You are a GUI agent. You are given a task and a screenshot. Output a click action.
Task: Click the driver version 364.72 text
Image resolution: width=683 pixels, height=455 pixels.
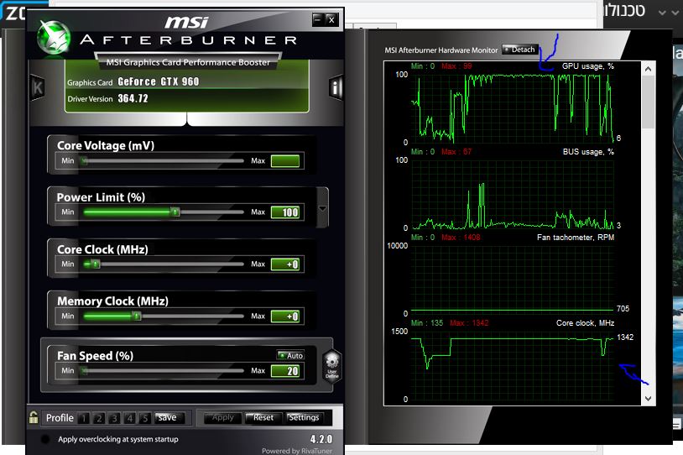[133, 98]
